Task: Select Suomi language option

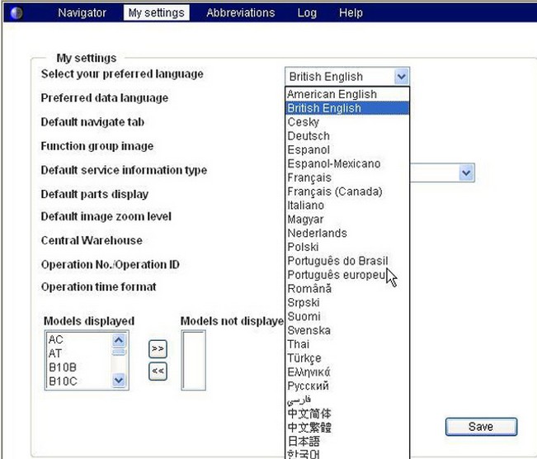Action: (x=347, y=316)
